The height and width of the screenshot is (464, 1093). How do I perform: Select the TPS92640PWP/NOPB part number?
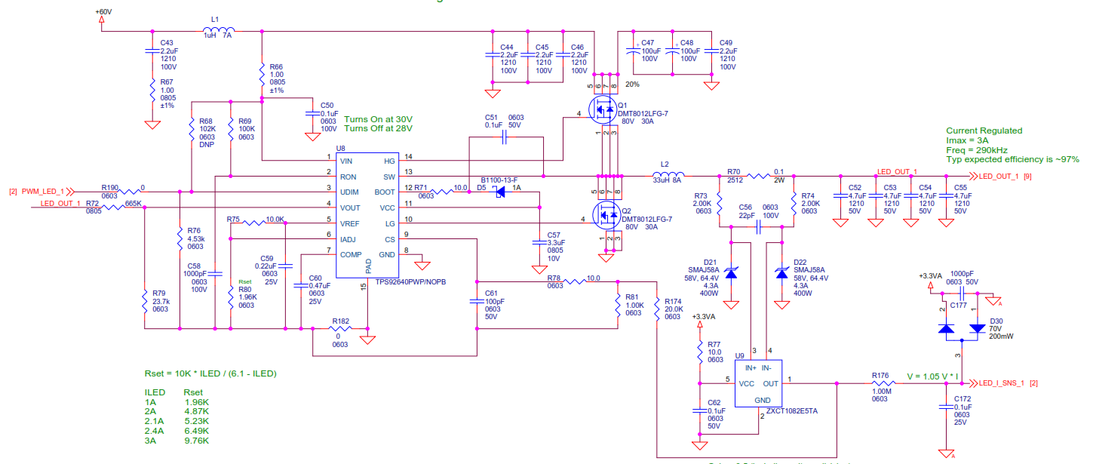410,282
